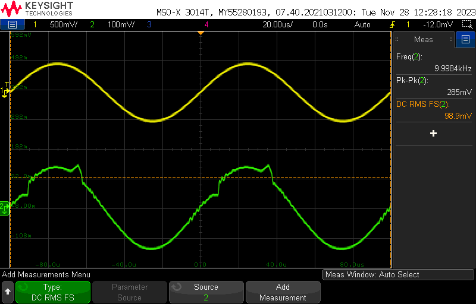Select the DC RMS FS(2) measurement entry

click(433, 110)
